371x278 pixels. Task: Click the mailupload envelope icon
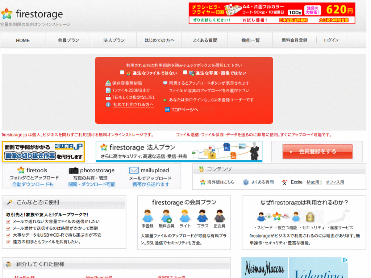[134, 170]
